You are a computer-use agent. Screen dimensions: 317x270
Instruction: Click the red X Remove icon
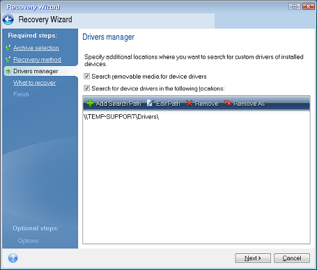[189, 103]
